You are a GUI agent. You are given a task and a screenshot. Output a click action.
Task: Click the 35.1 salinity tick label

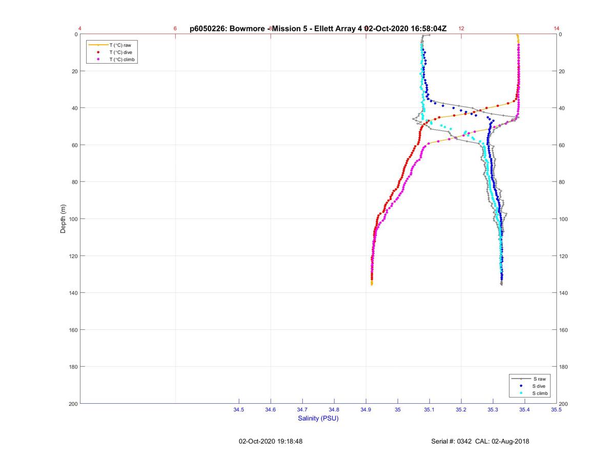[x=429, y=410]
